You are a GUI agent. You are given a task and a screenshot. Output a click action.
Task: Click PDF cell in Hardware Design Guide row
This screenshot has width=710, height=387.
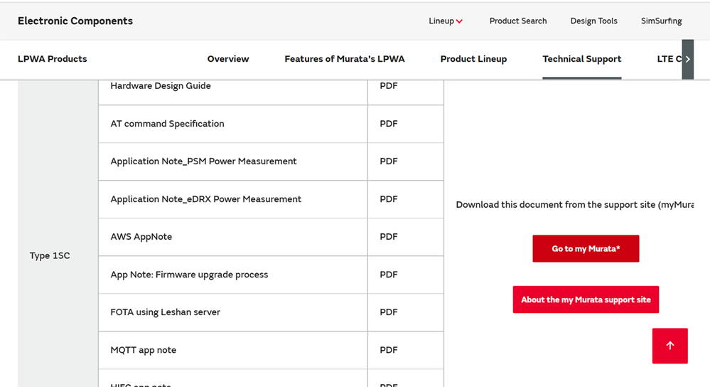click(x=405, y=92)
